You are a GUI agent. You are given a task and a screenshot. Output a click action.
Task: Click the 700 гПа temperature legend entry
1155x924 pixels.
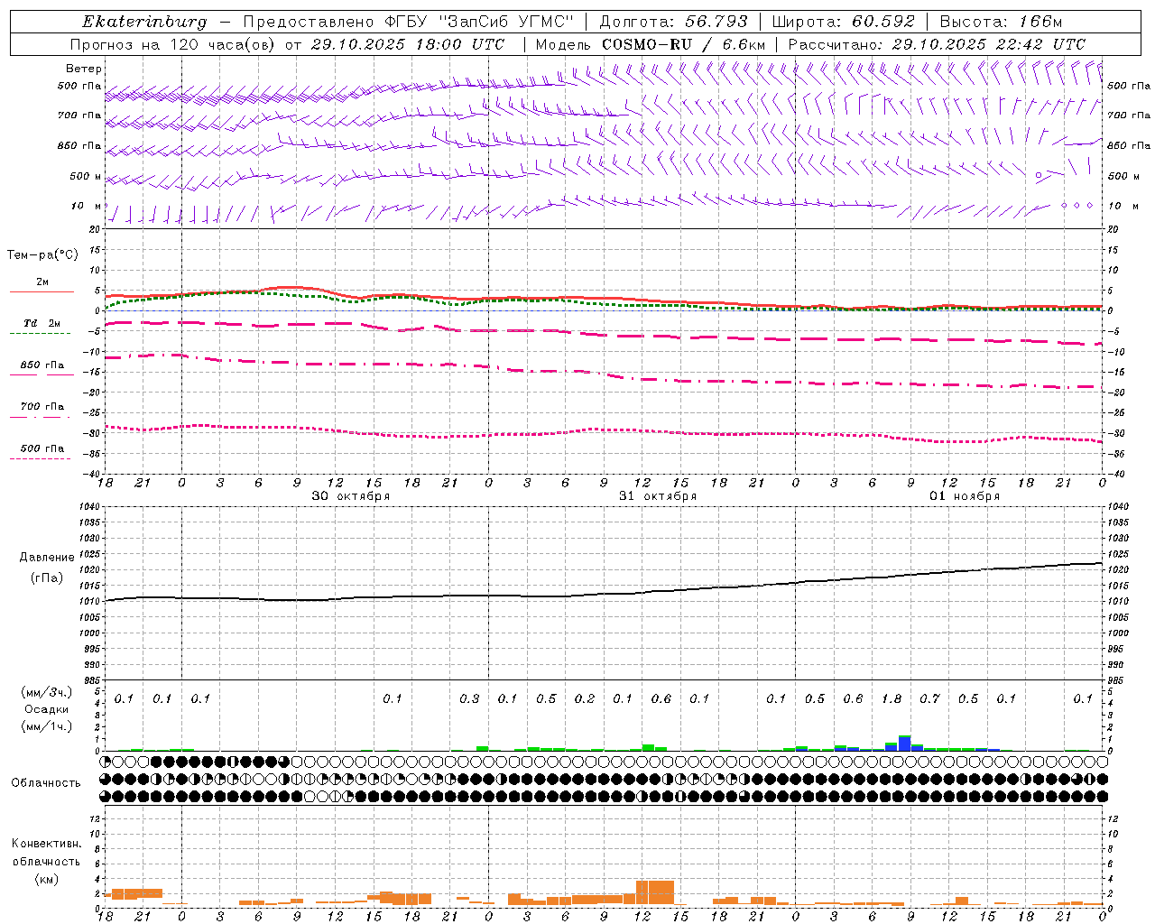coord(42,407)
